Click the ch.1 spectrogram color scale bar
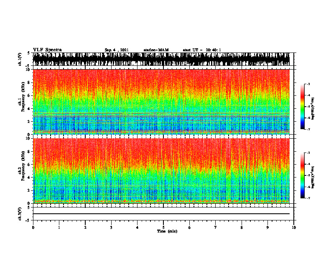The height and width of the screenshot is (255, 331). pyautogui.click(x=302, y=107)
